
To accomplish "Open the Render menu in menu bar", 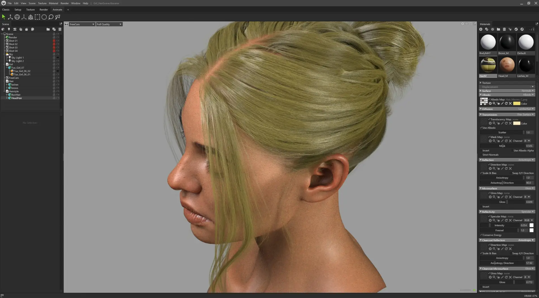I will pos(64,3).
